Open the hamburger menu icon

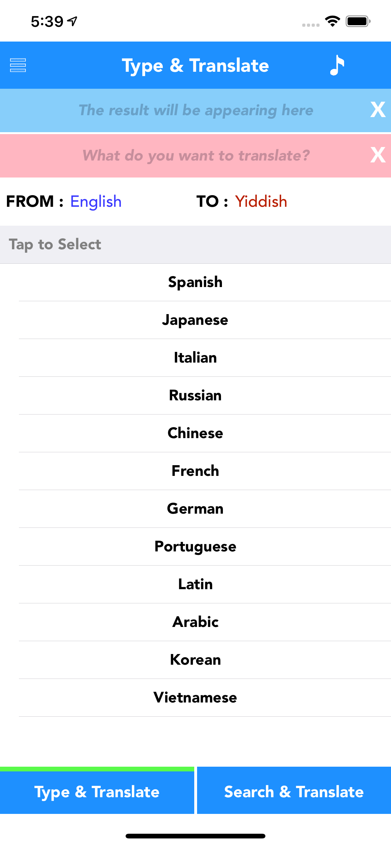click(18, 65)
